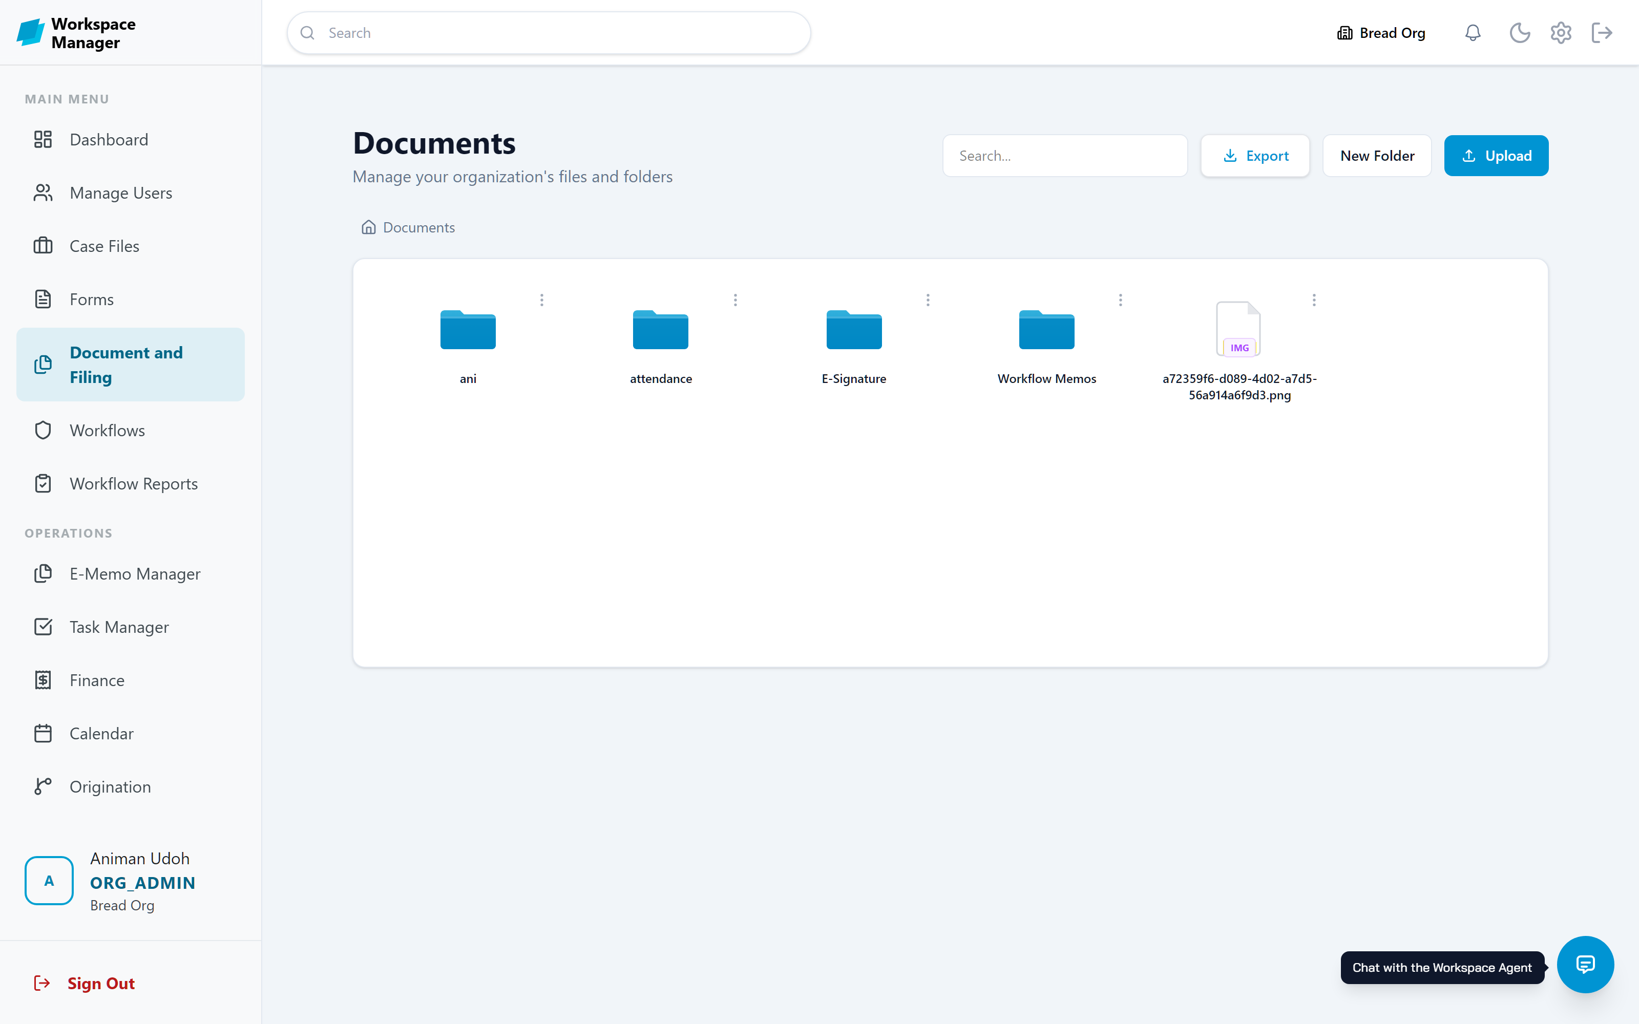Click the logout arrow icon in header
This screenshot has height=1024, width=1639.
[x=1602, y=32]
